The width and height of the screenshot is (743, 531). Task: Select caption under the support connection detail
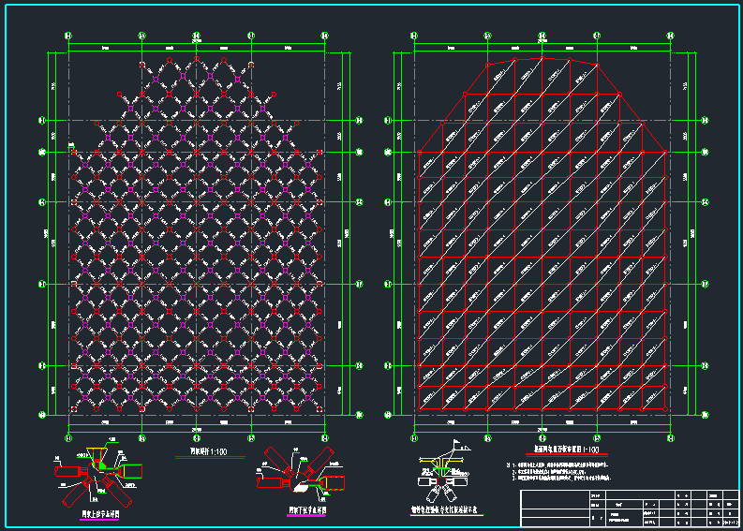point(444,511)
